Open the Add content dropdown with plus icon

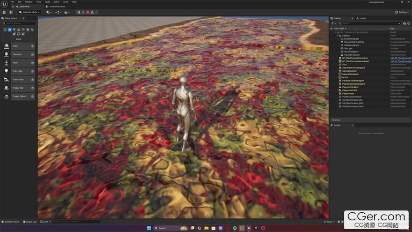[49, 12]
